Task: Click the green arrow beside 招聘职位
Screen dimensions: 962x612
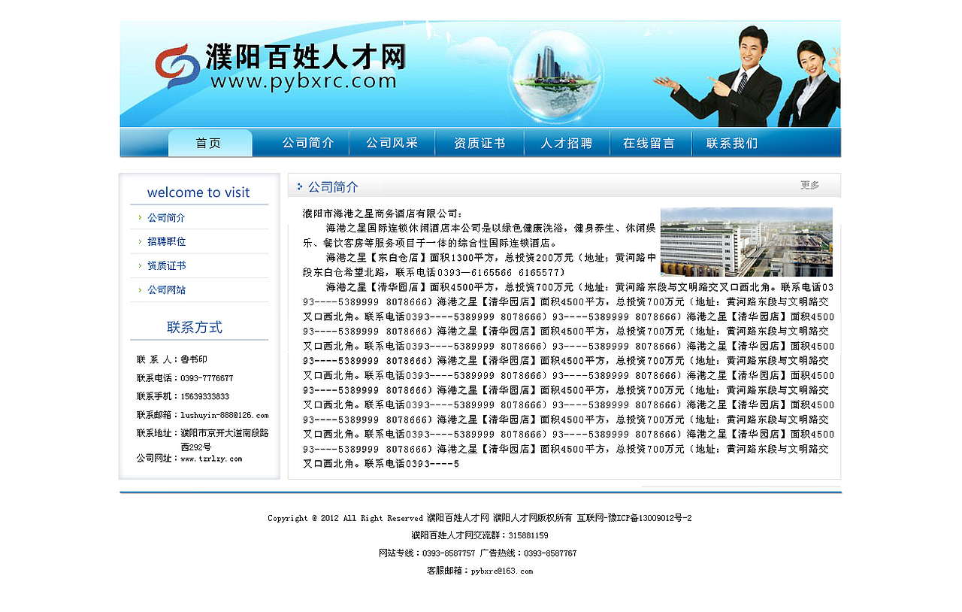Action: click(x=140, y=241)
